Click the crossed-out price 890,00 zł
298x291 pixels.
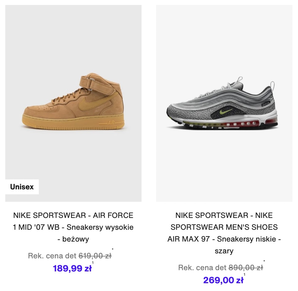pyautogui.click(x=246, y=268)
